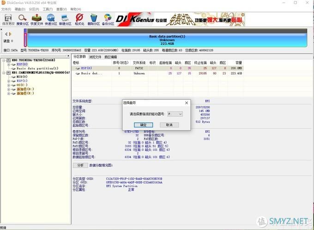314x230 pixels.
Task: Expand the 新加卷(D:) tree node
Action: tap(9, 89)
